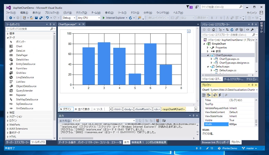This screenshot has height=155, width=269.
Task: Switch to the エラー一覧 tab
Action: point(116,142)
